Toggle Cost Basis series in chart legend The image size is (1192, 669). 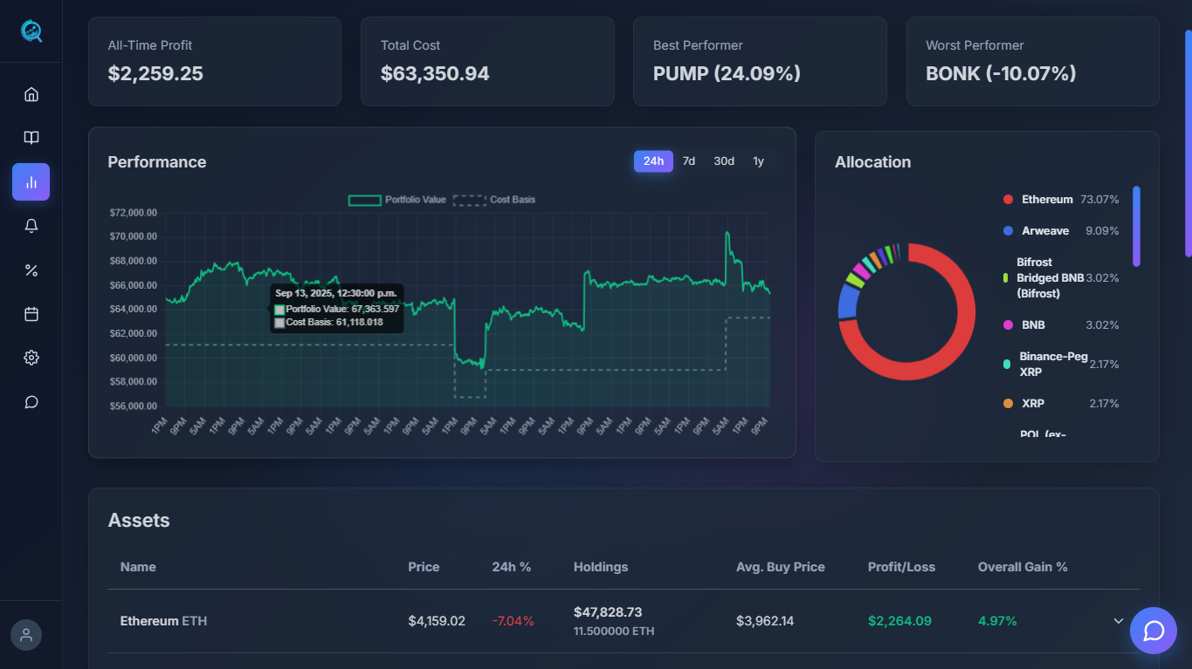494,200
